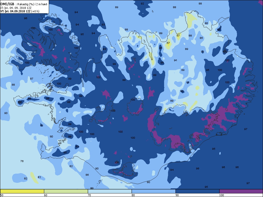Pick the dark blue 90–100 legend band
This screenshot has height=197, width=263.
[198, 191]
